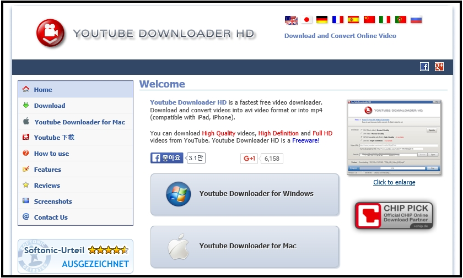463x278 pixels.
Task: Choose the German flag language
Action: pyautogui.click(x=322, y=20)
